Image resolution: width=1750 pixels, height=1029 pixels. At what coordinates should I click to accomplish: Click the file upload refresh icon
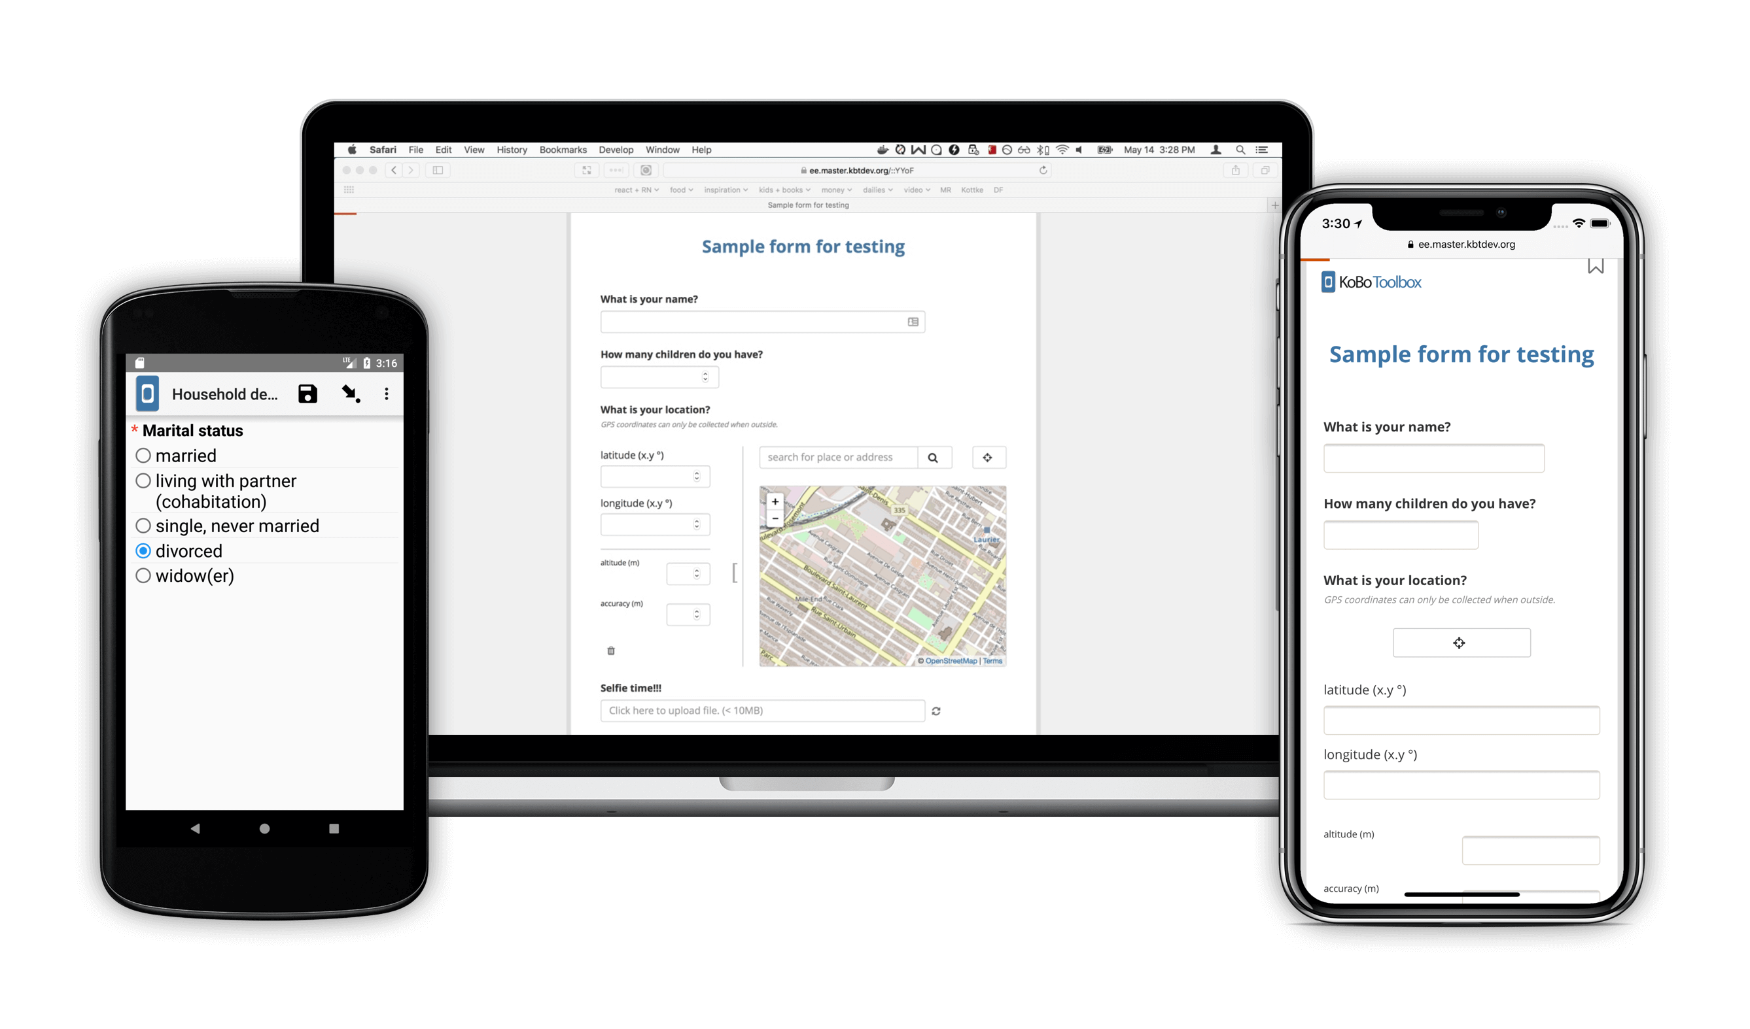935,713
